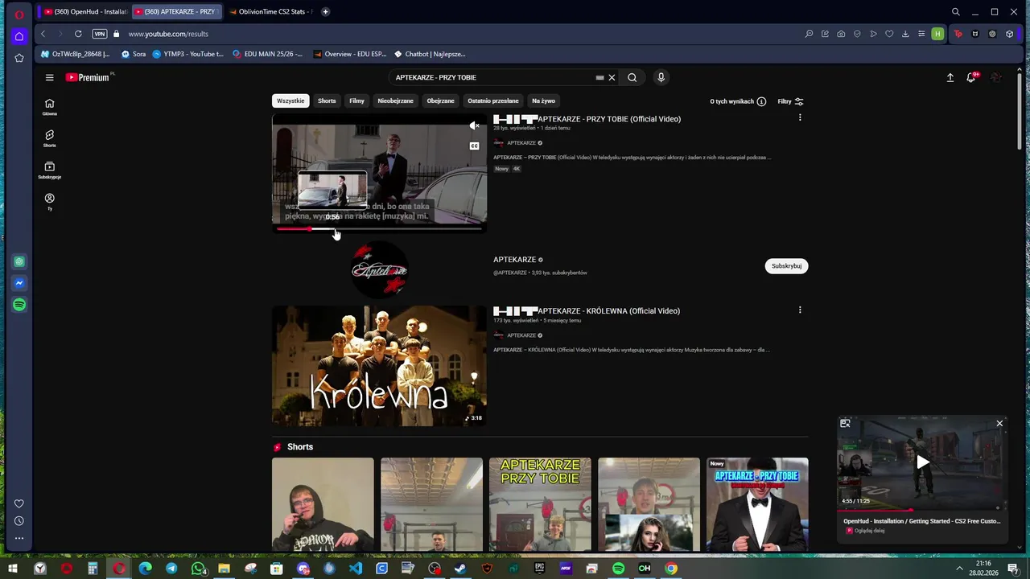Open APTEKARZE channel logo avatar

point(379,269)
